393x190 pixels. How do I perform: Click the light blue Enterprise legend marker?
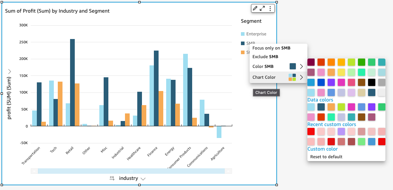pyautogui.click(x=243, y=34)
